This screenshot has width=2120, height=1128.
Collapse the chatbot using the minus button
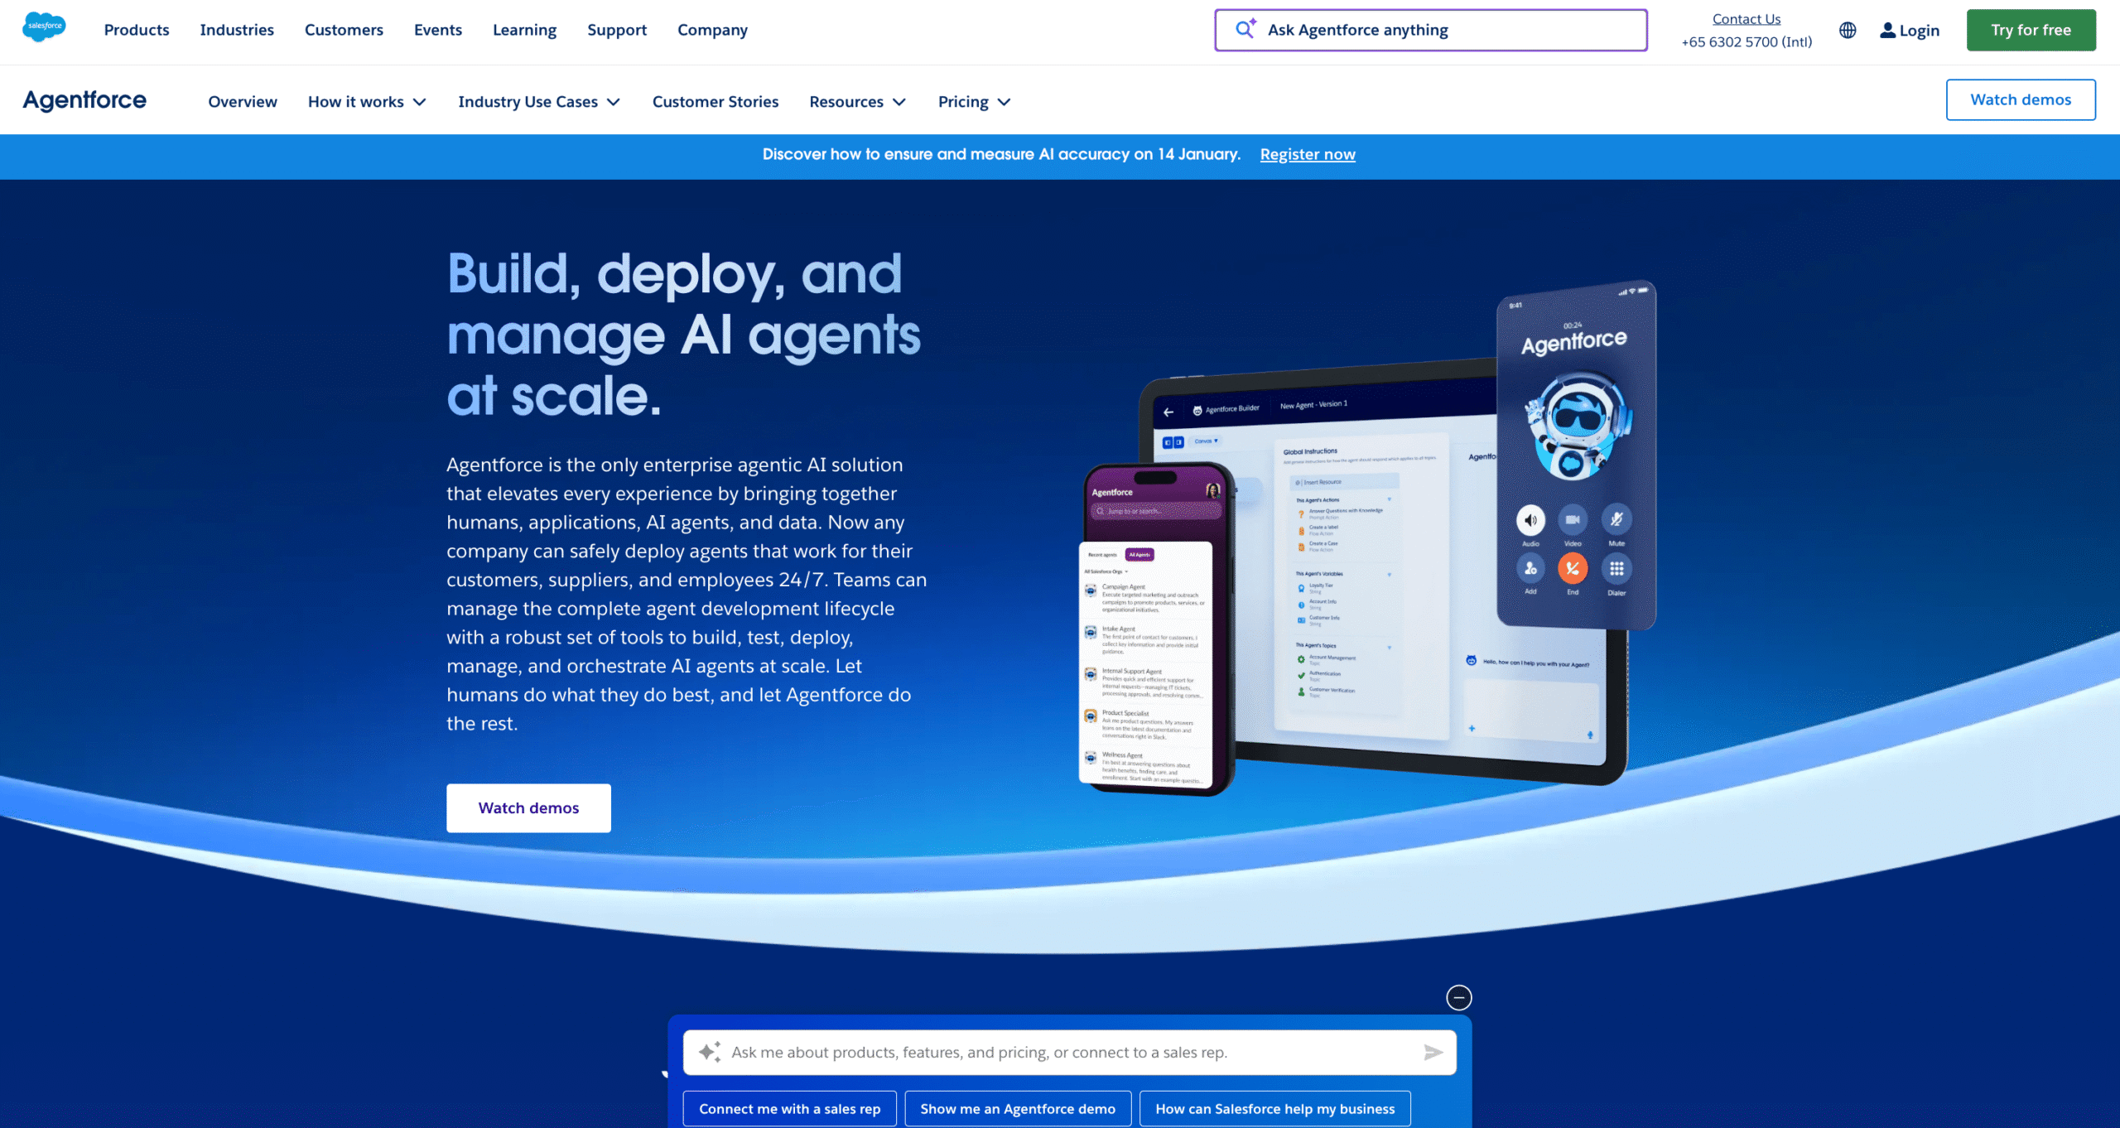[1459, 997]
